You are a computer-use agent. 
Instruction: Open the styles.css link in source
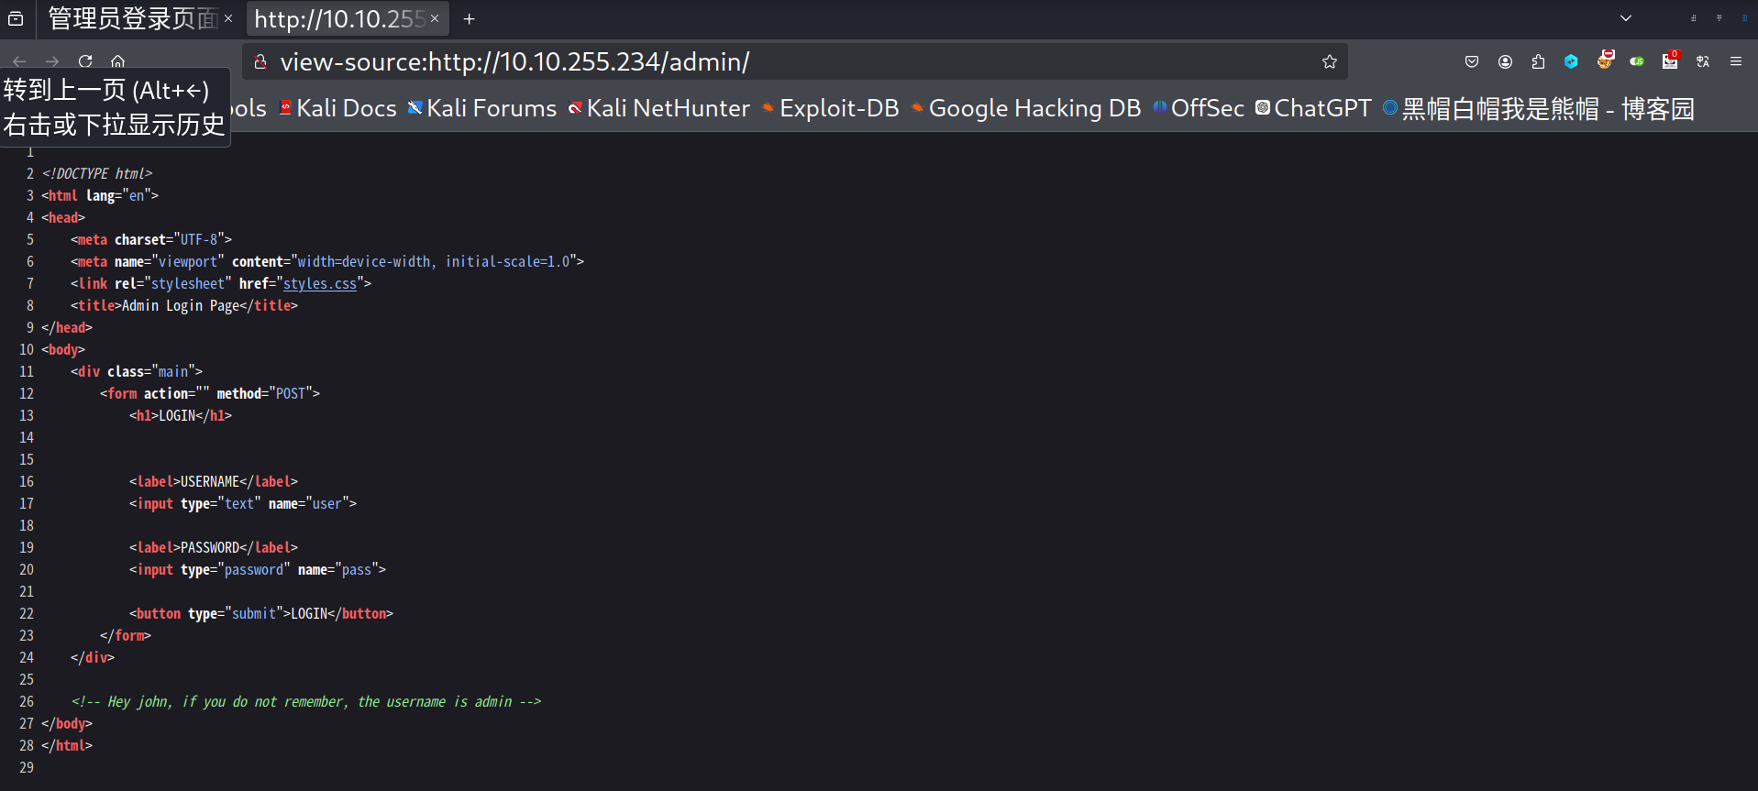(319, 284)
